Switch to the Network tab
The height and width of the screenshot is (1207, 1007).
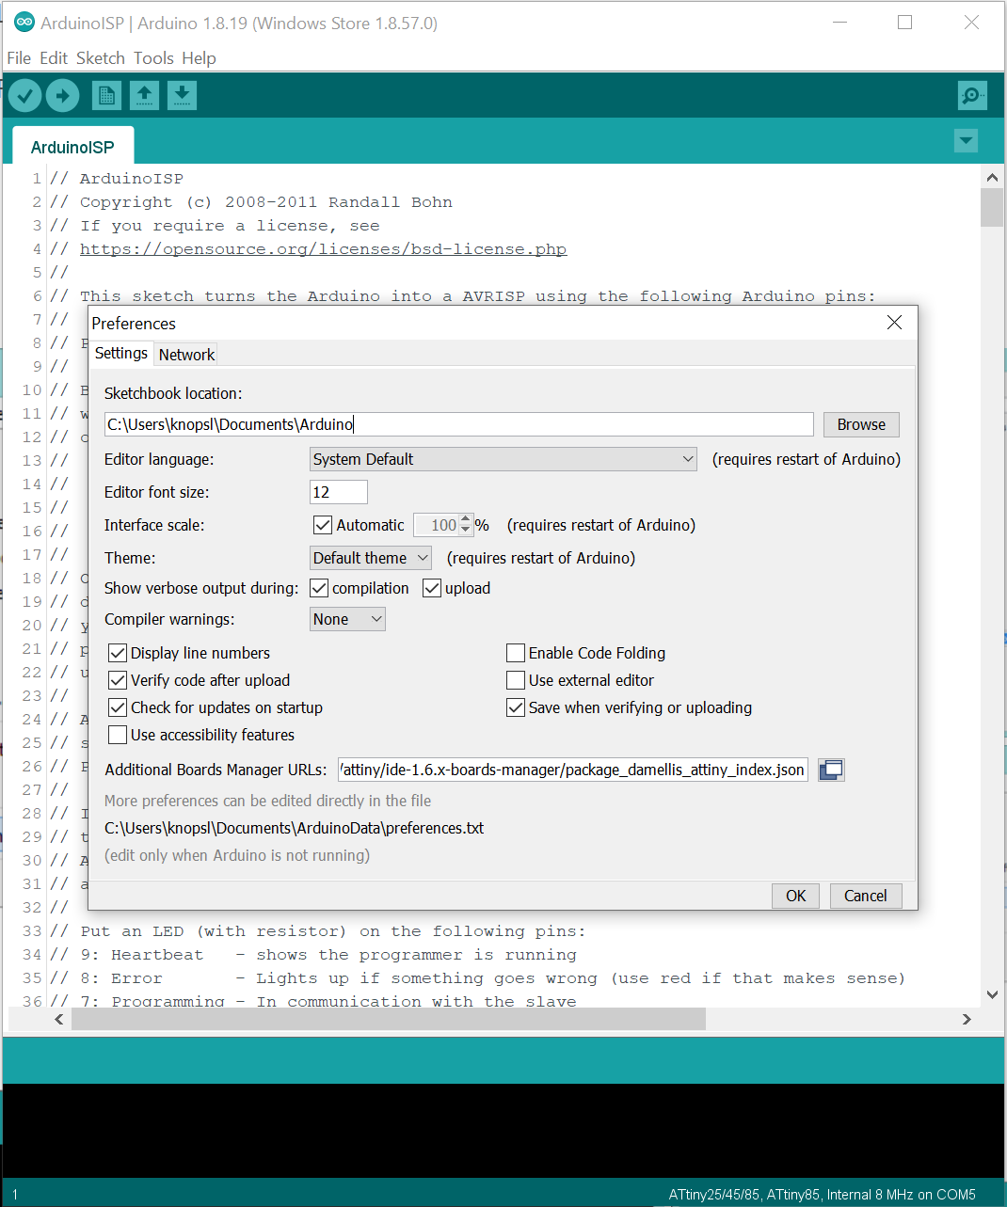186,355
